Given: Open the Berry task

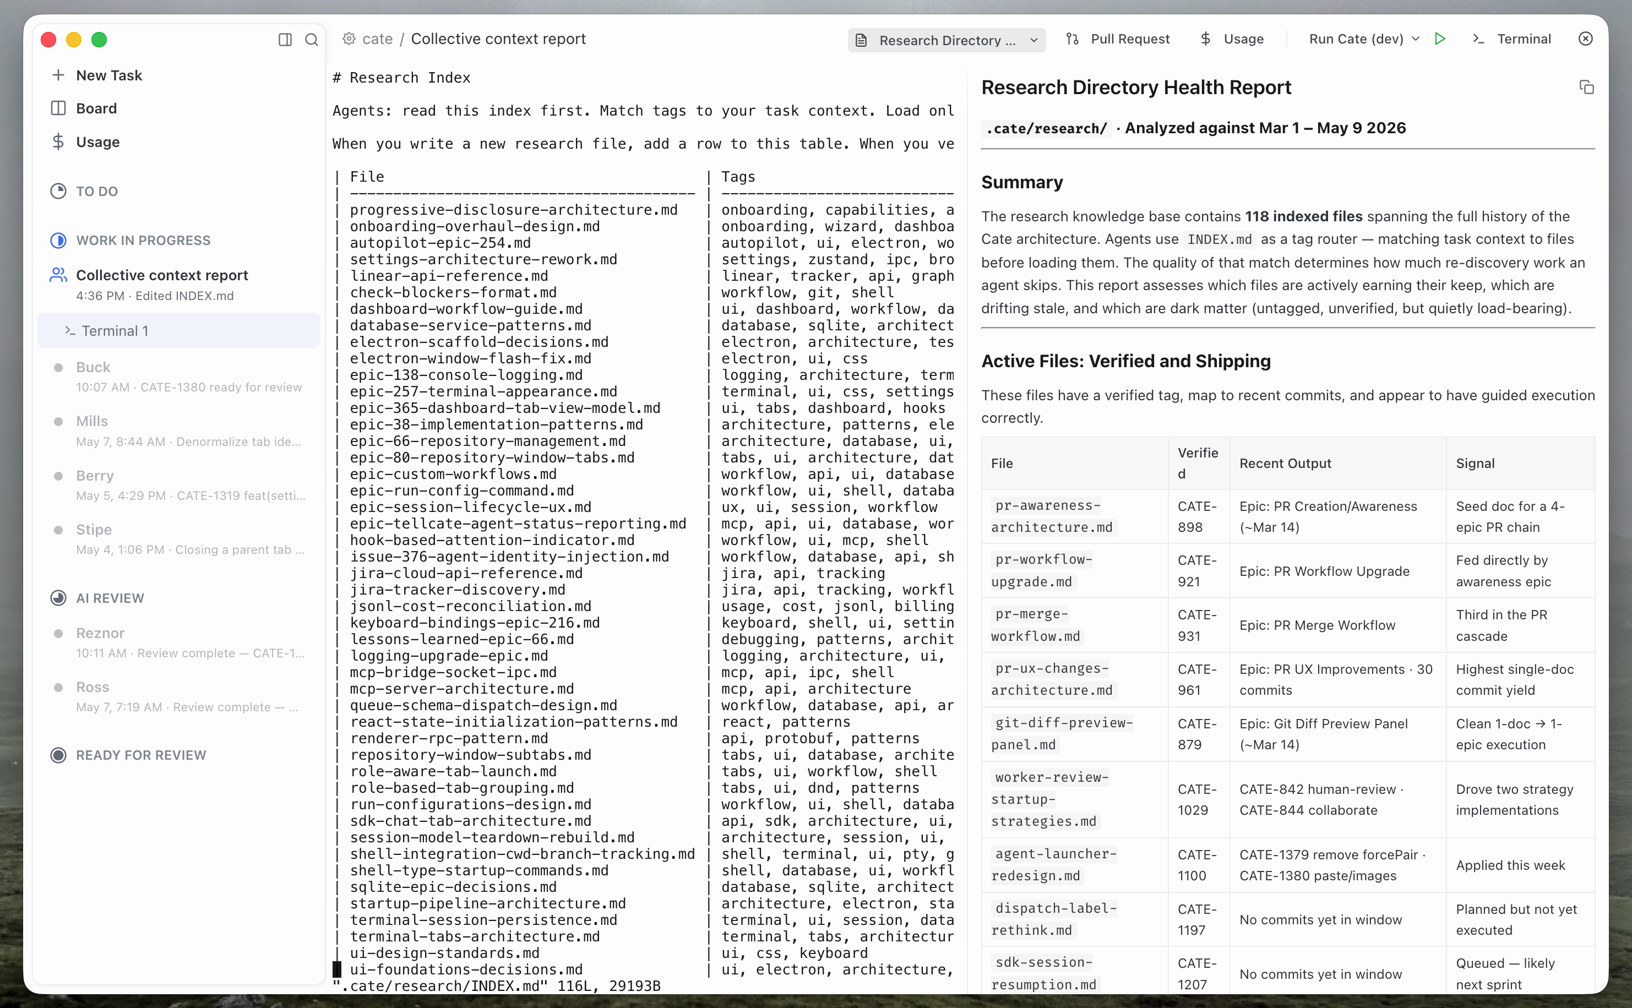Looking at the screenshot, I should [x=178, y=486].
